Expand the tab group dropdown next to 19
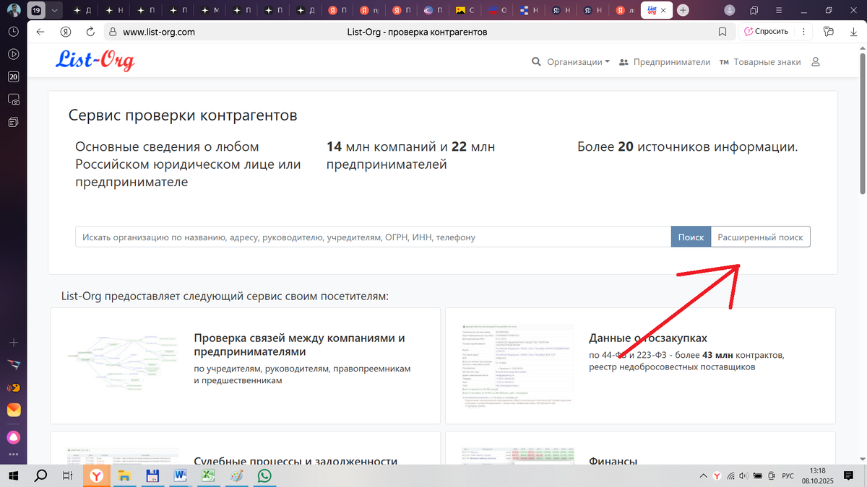This screenshot has width=867, height=487. 56,10
